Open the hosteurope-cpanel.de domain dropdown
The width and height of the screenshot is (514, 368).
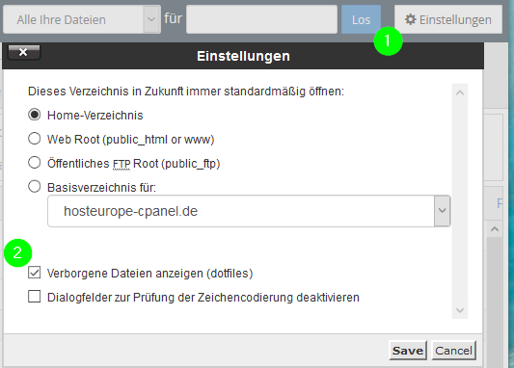tap(249, 211)
